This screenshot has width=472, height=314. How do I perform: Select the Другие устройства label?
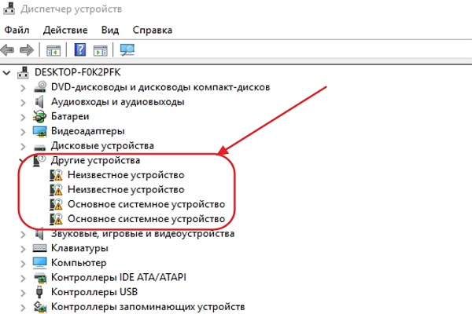click(x=95, y=160)
